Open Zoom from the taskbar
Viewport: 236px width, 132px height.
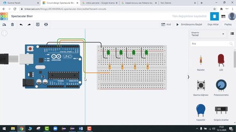pyautogui.click(x=55, y=129)
